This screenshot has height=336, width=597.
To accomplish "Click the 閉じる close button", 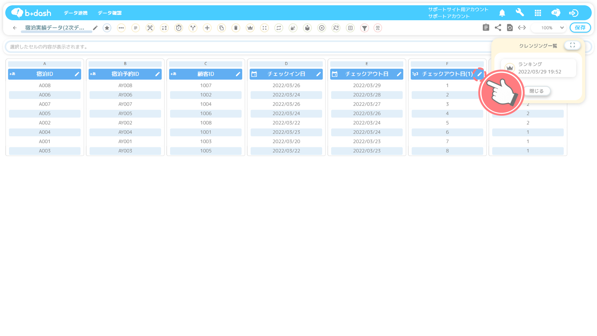I will [536, 91].
